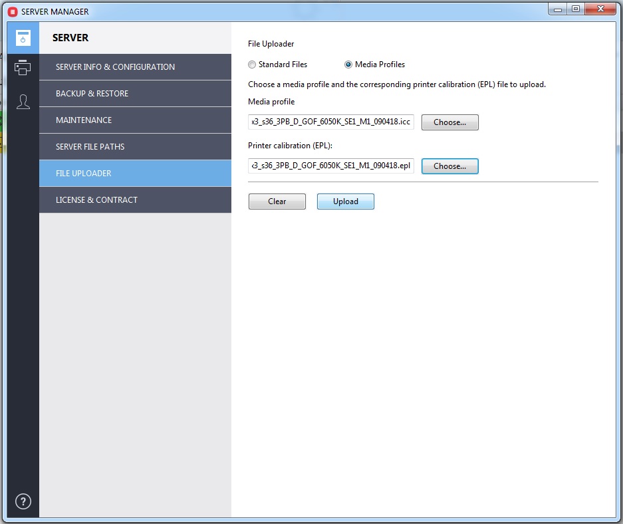
Task: Click the Media profile .icc path field
Action: pos(331,122)
